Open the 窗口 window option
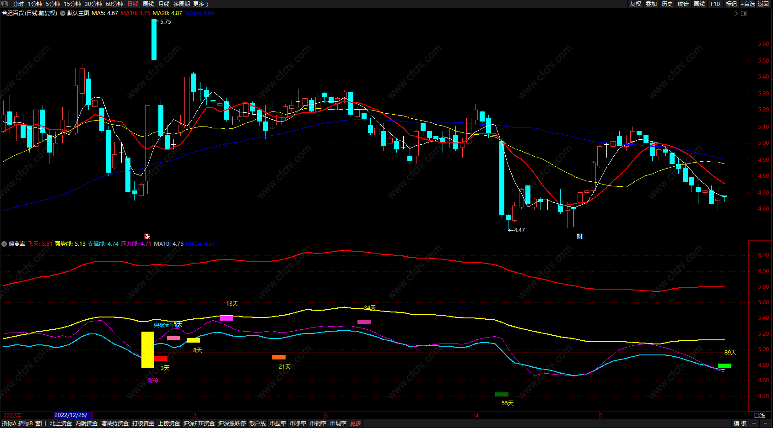This screenshot has width=773, height=428. (41, 423)
